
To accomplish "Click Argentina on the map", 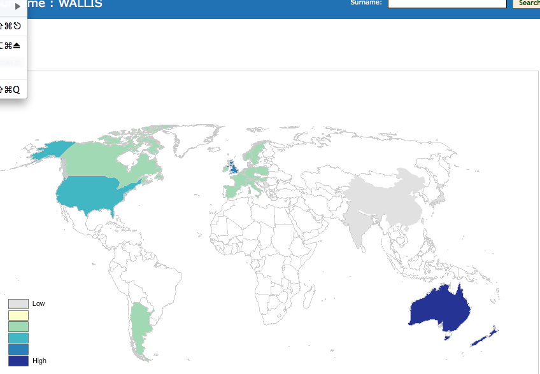I will coord(138,324).
